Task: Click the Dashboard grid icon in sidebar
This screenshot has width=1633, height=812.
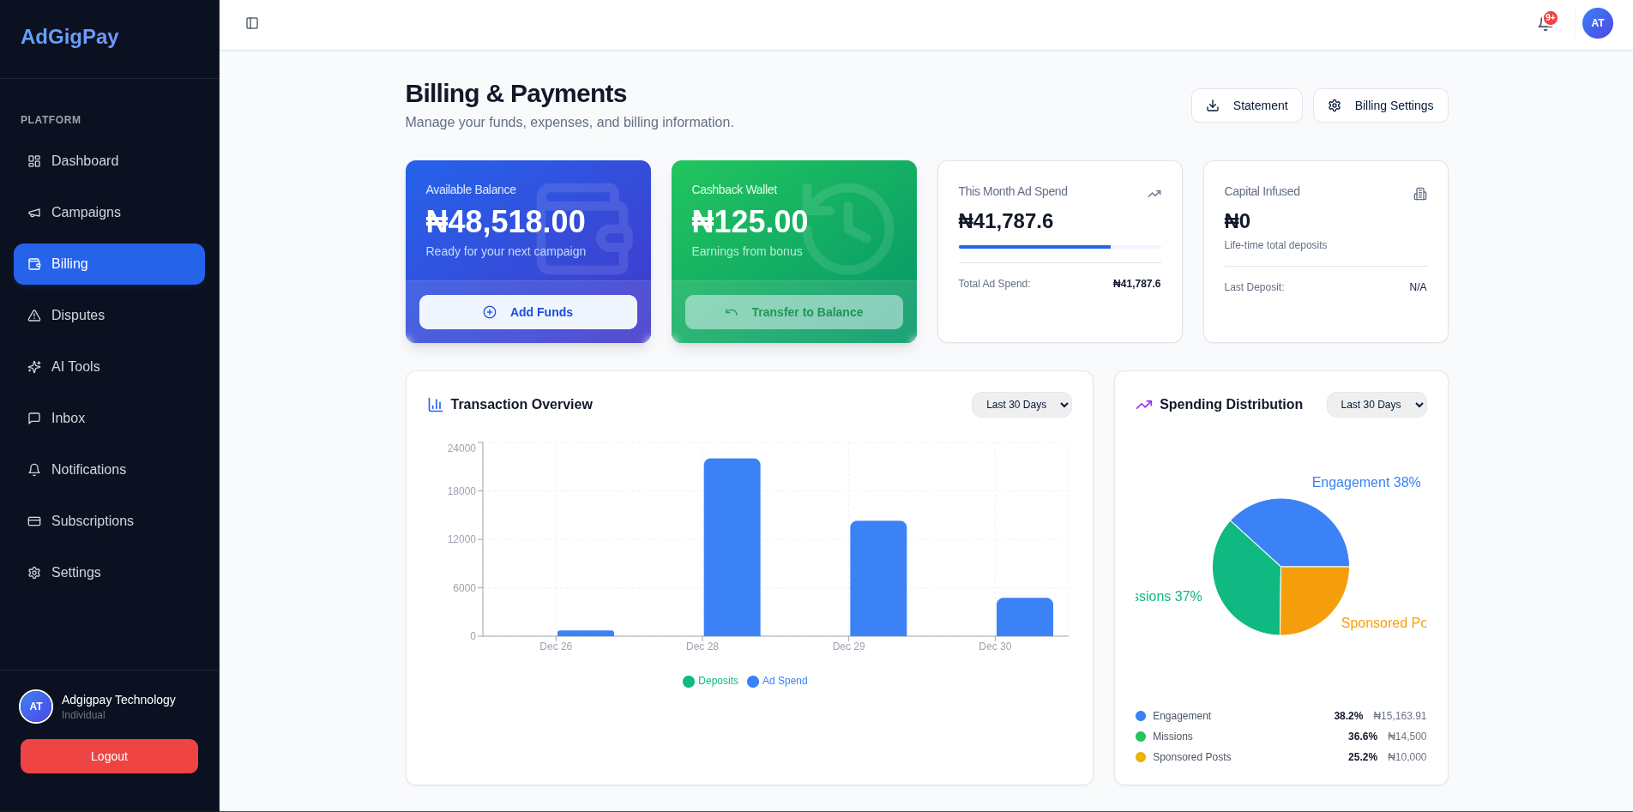Action: [x=34, y=161]
